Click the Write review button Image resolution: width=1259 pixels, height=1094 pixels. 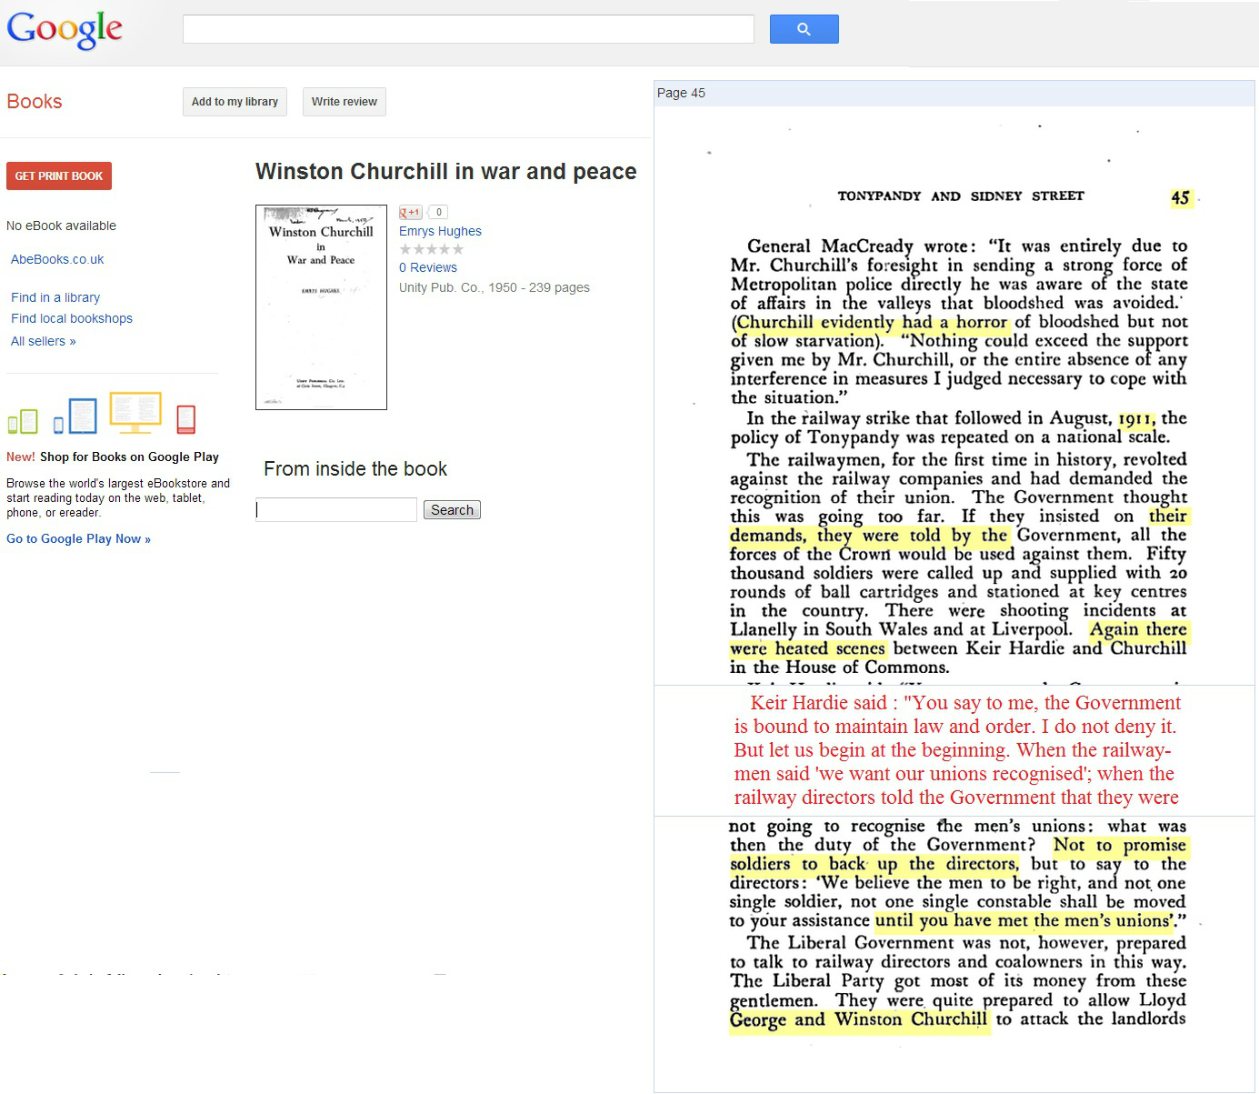pos(344,102)
